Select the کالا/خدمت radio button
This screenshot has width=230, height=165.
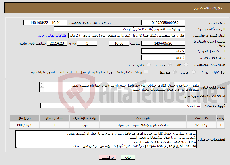[x=149, y=65]
